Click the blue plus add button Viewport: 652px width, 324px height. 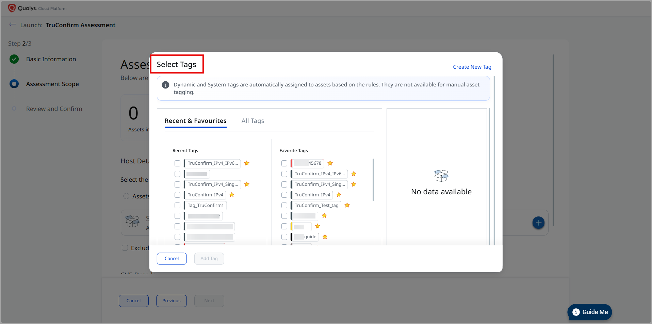[x=538, y=223]
